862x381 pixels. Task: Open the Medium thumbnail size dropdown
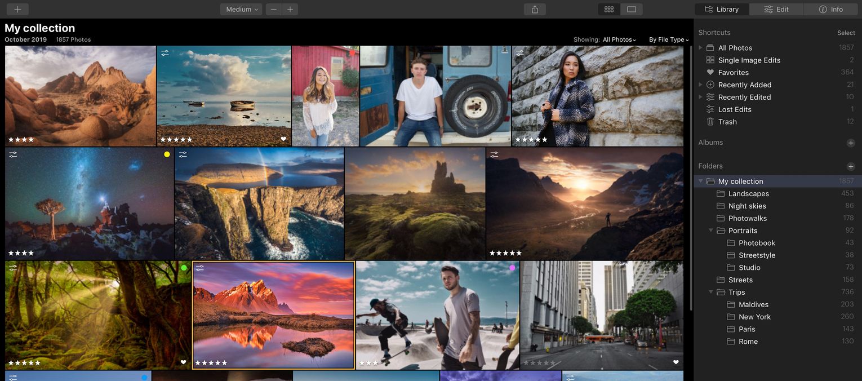(x=241, y=9)
